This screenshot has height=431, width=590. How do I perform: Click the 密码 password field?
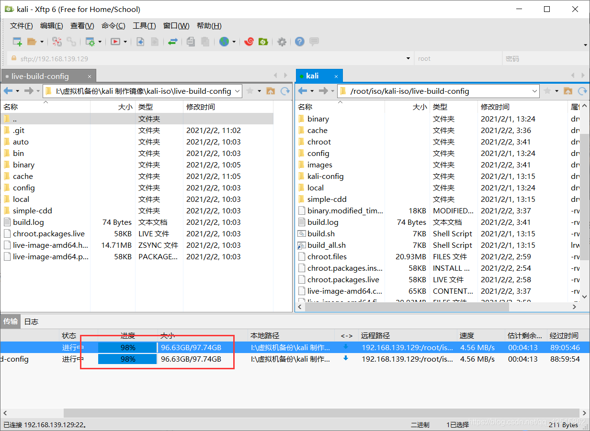(545, 58)
